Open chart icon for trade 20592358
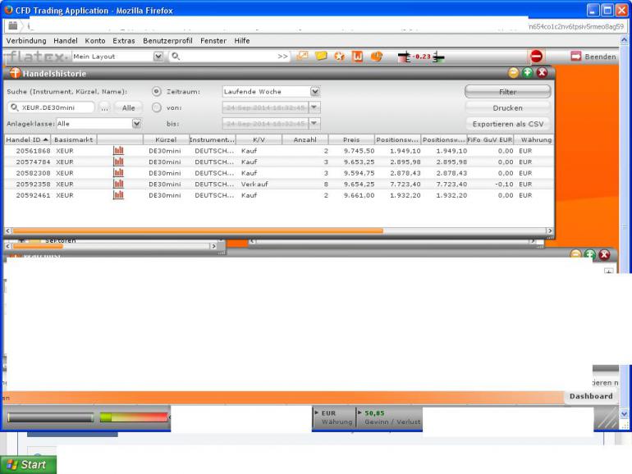This screenshot has width=632, height=474. [118, 184]
